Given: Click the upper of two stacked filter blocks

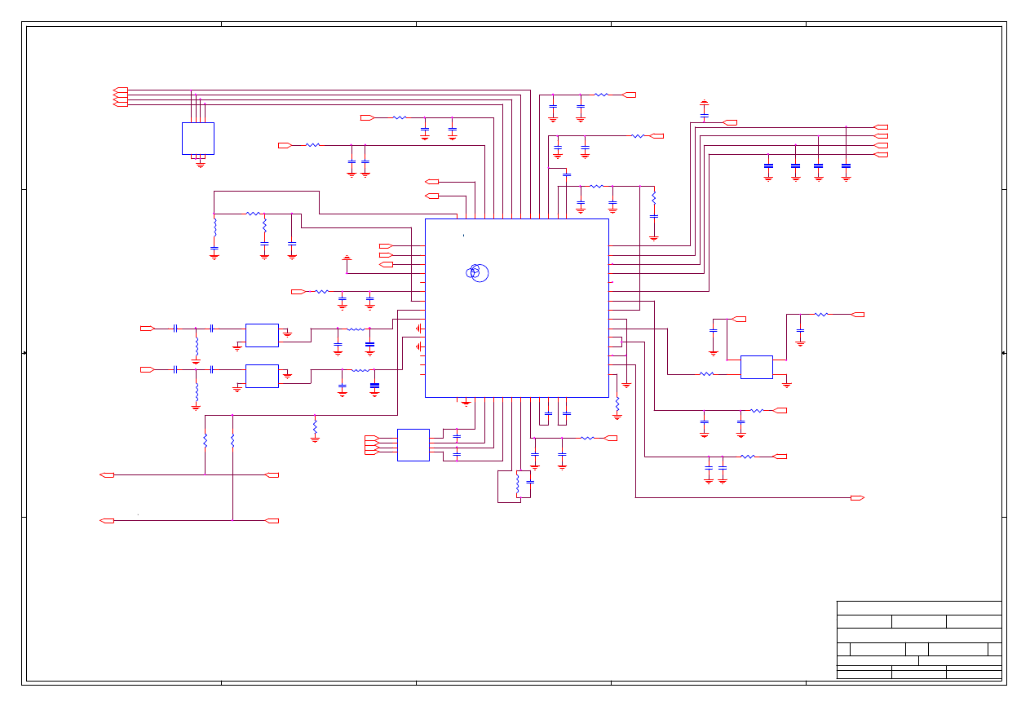Looking at the screenshot, I should 262,334.
